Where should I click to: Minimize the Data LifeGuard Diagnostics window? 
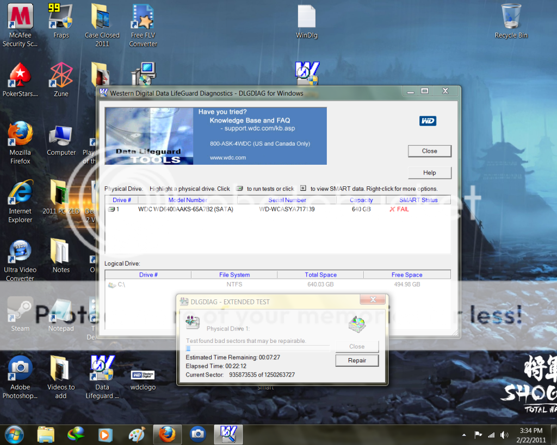pos(411,91)
